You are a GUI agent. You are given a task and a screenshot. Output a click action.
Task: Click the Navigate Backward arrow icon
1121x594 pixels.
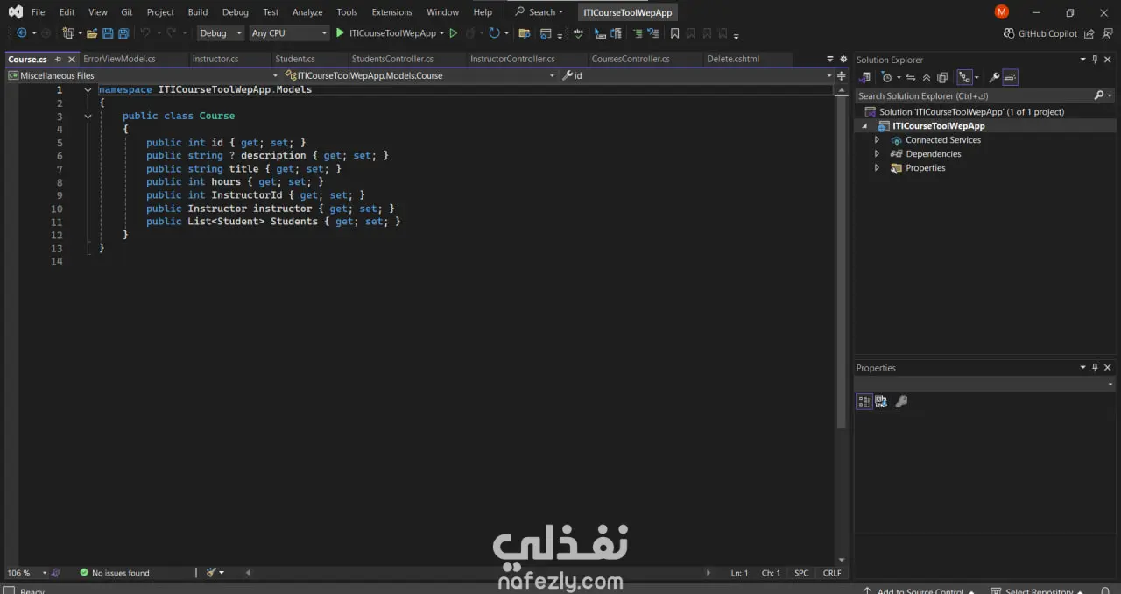point(22,33)
